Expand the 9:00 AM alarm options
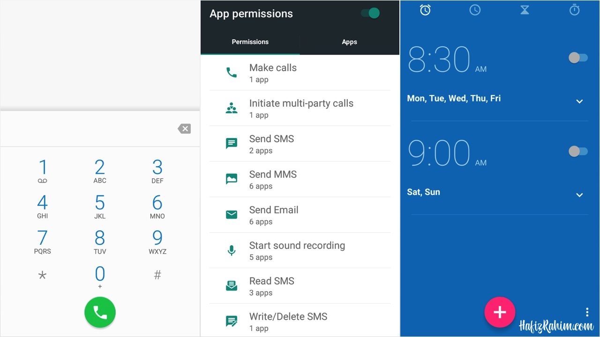This screenshot has height=337, width=600. click(x=579, y=195)
